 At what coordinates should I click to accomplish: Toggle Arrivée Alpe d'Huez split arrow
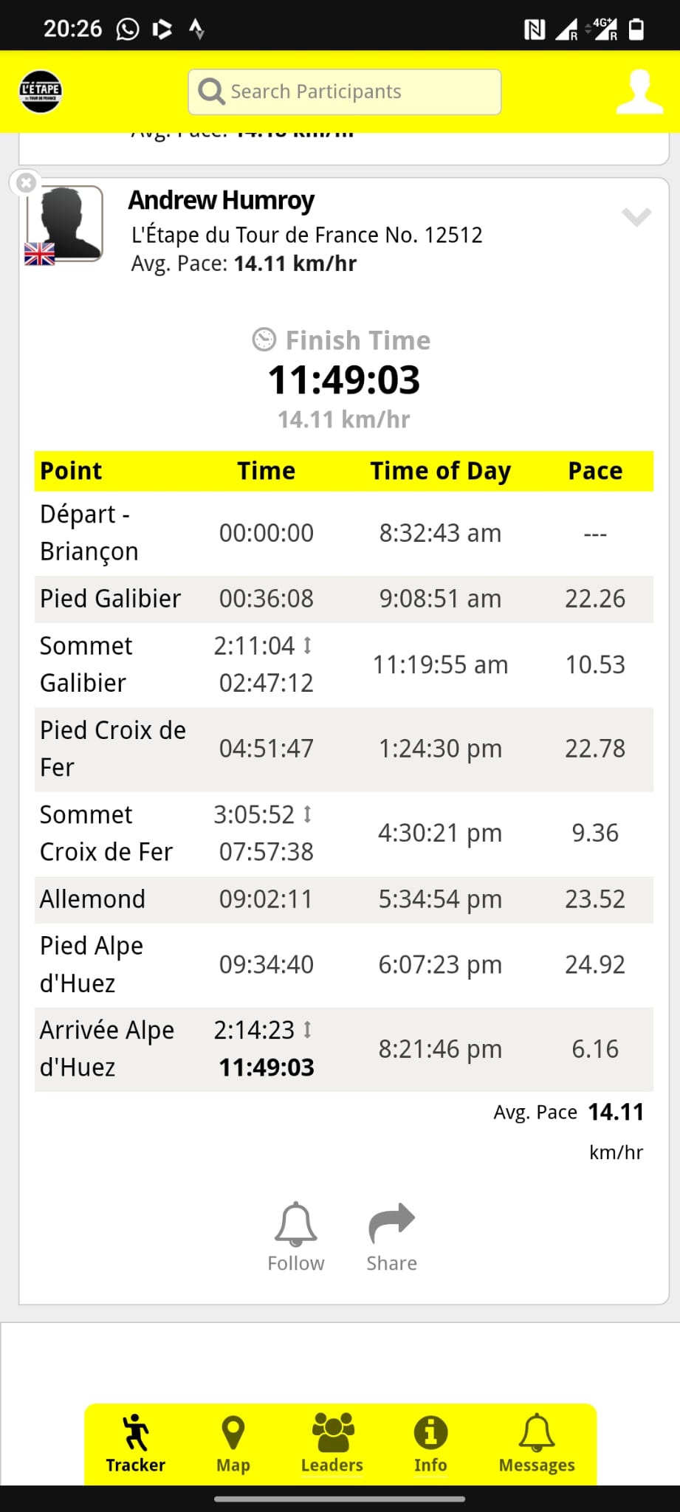308,1029
